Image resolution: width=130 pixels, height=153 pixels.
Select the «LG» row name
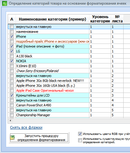point(18,51)
